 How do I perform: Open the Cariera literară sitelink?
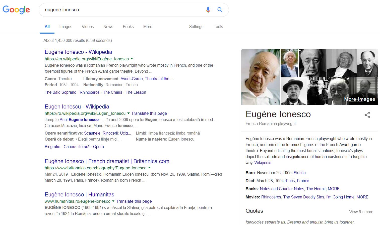(77, 147)
